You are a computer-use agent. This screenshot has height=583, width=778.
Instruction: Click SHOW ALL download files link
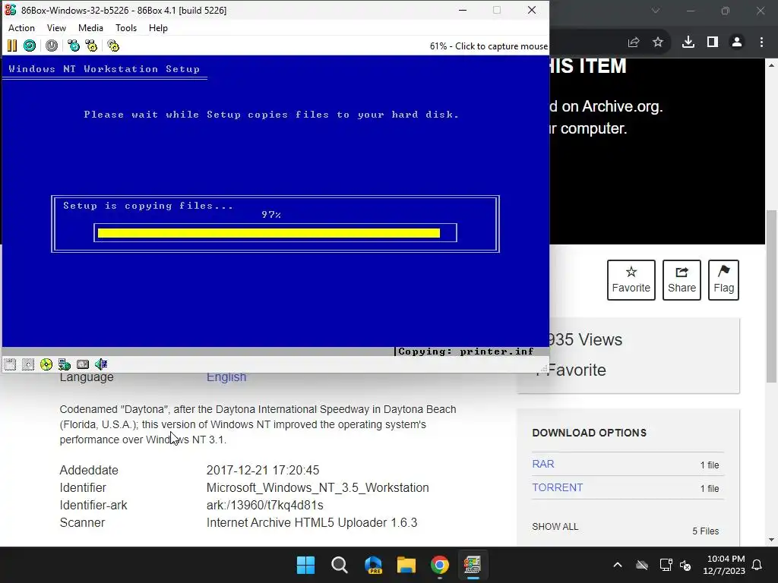coord(555,527)
